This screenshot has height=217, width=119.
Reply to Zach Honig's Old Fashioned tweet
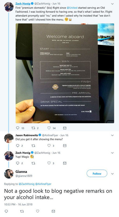18,128
